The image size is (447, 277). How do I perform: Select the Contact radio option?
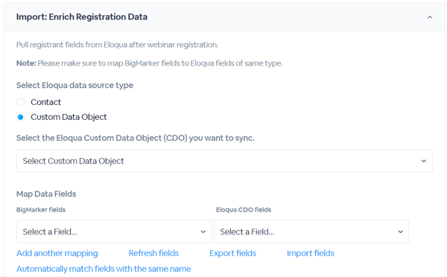click(x=21, y=102)
